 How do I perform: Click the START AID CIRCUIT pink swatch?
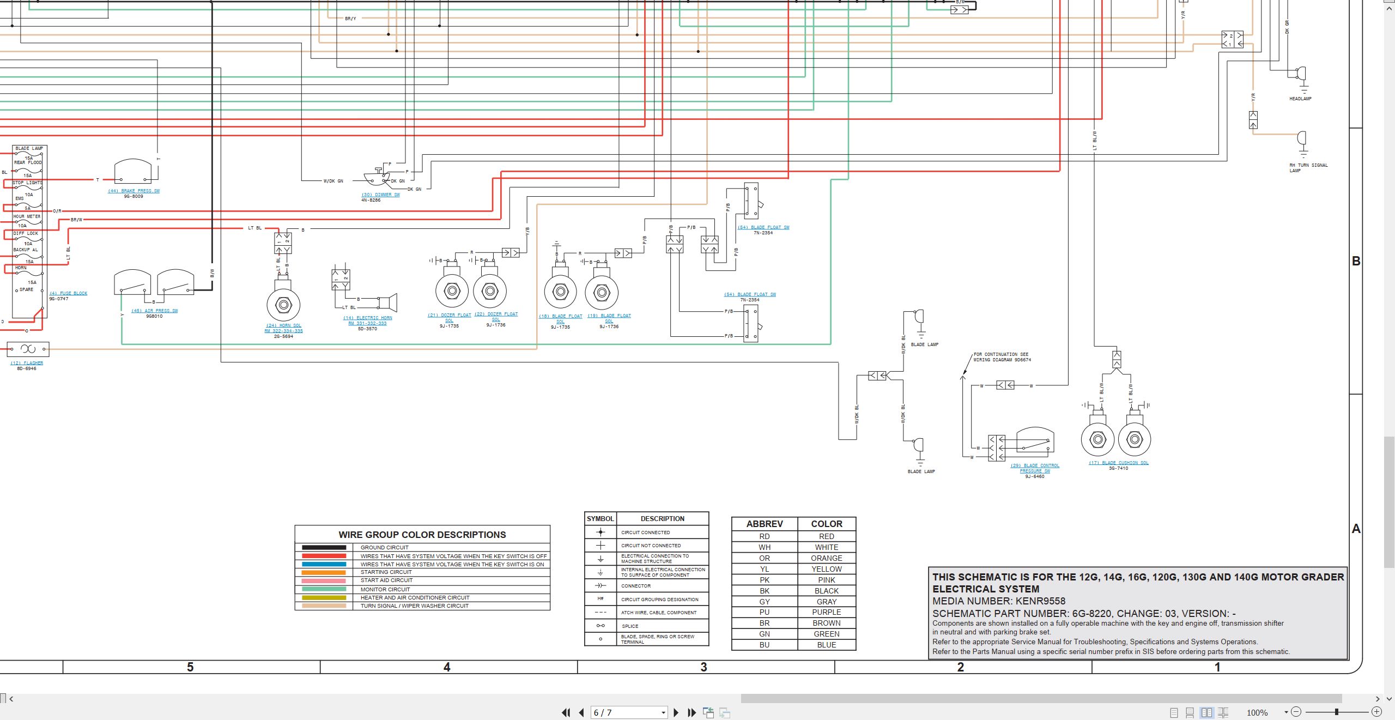[324, 580]
